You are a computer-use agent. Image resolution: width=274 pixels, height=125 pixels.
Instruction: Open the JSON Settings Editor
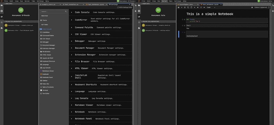(x=125, y=7)
